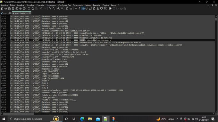Open the Editar menu
The width and height of the screenshot is (218, 122).
pos(13,5)
